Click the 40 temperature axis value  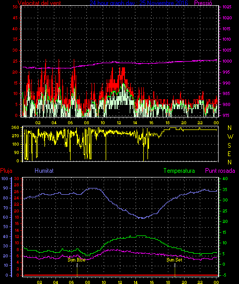[x=225, y=179]
